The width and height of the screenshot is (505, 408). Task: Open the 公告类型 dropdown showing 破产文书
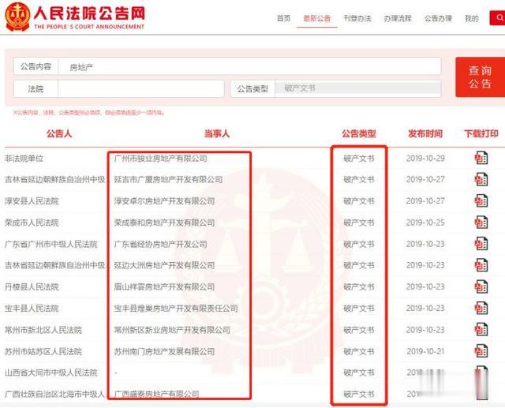[x=357, y=88]
